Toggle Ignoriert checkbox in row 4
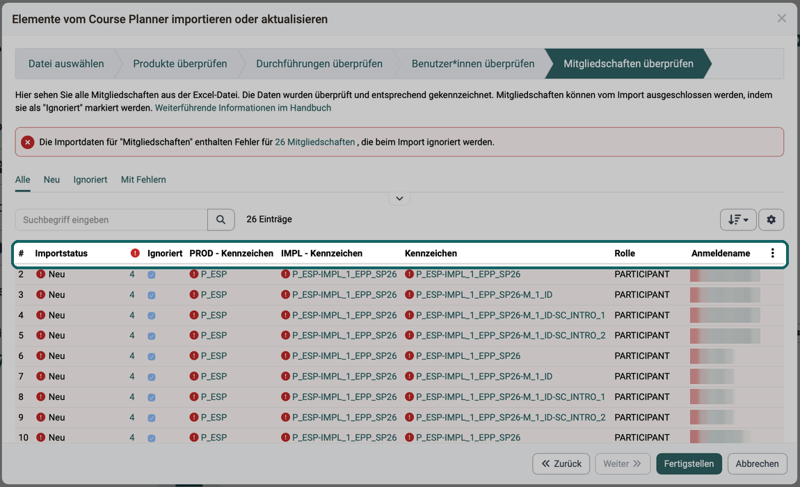 click(x=152, y=315)
